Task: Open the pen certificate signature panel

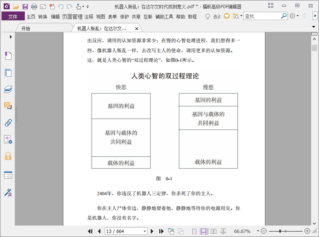Action: pyautogui.click(x=8, y=193)
